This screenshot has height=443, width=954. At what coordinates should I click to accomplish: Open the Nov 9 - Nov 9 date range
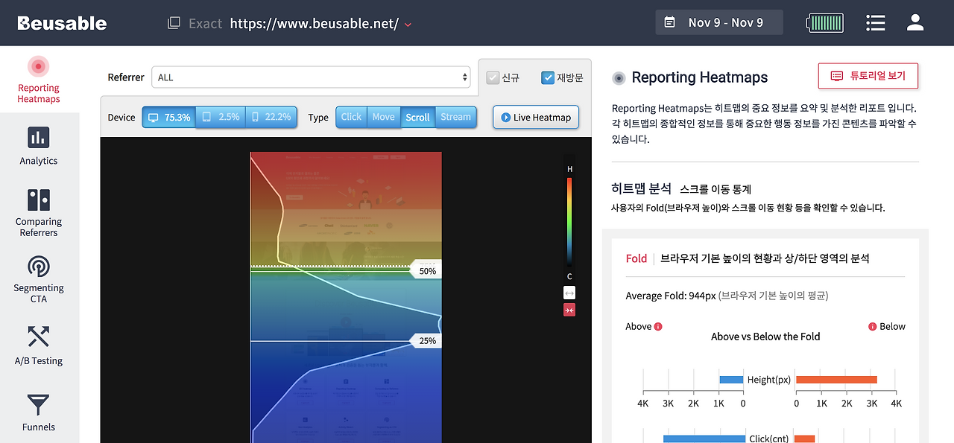pos(719,22)
